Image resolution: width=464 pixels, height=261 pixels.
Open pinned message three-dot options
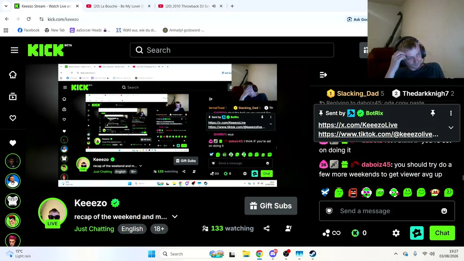(x=451, y=113)
